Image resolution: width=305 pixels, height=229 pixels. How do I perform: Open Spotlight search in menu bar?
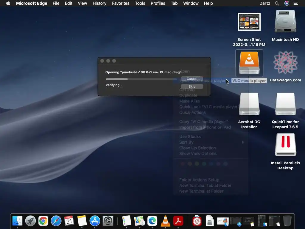point(277,3)
